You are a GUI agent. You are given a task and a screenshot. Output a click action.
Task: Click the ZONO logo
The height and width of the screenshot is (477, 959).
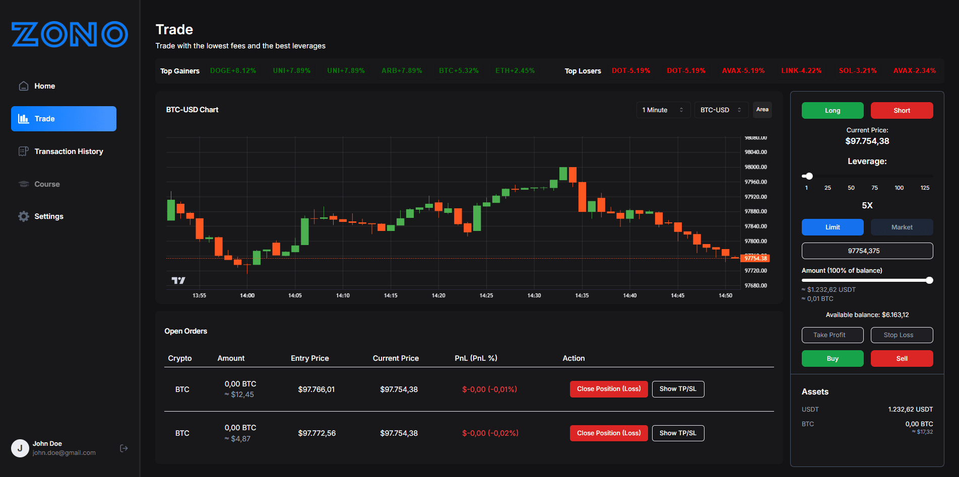tap(70, 34)
